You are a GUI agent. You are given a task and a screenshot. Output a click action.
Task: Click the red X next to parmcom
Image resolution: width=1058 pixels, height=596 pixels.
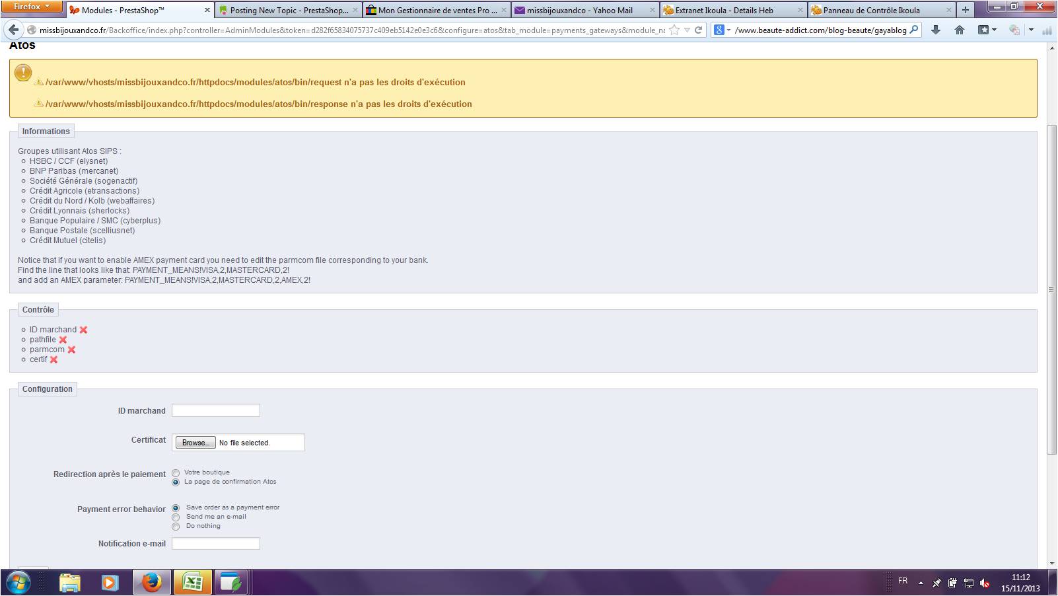pyautogui.click(x=71, y=350)
